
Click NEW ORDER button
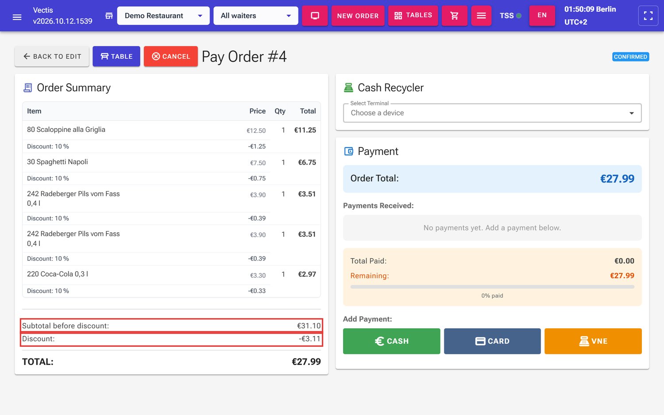pyautogui.click(x=358, y=16)
